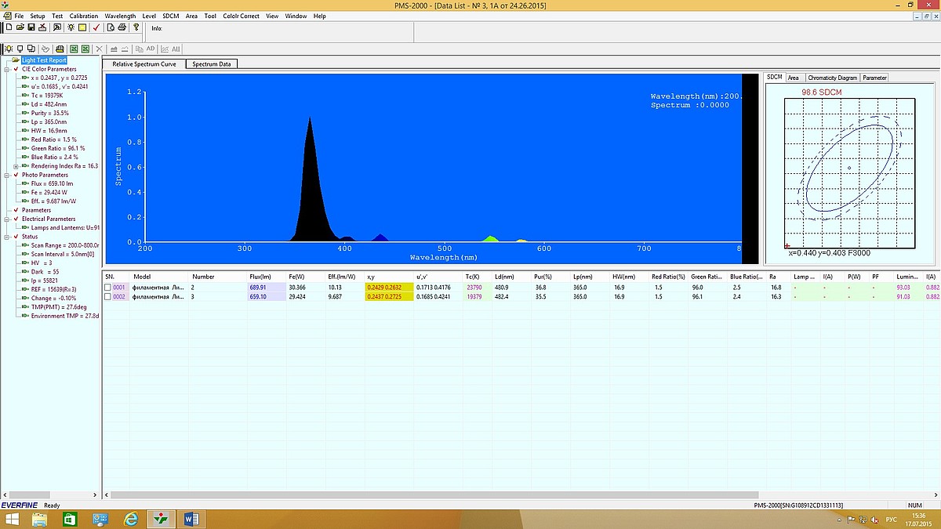Collapse the Photo Parameters node
Image resolution: width=941 pixels, height=529 pixels.
coord(6,175)
